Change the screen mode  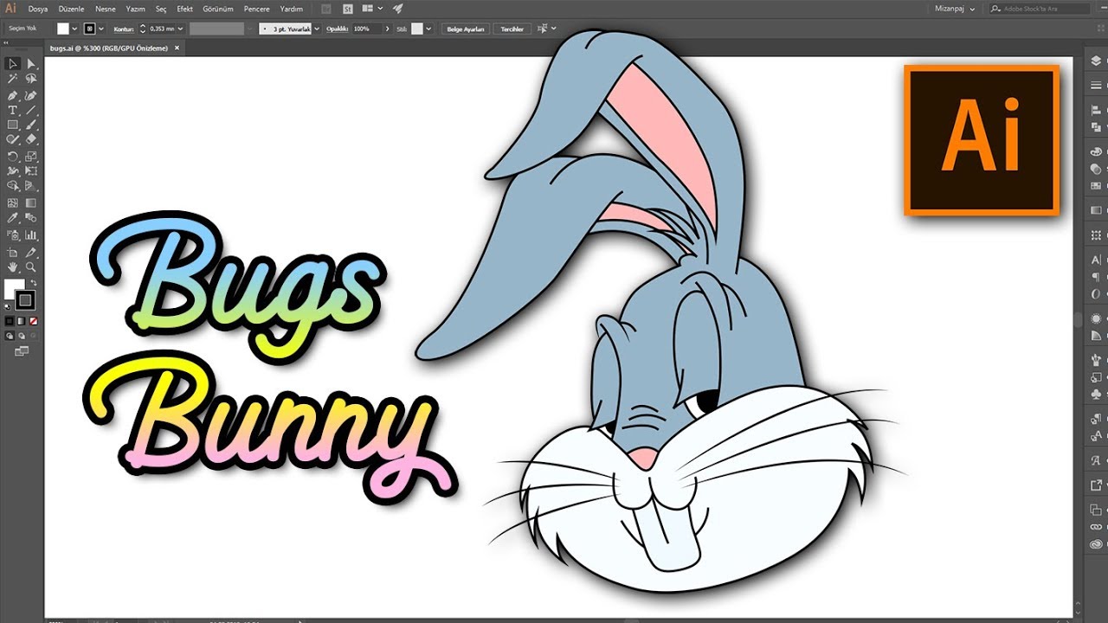(21, 350)
